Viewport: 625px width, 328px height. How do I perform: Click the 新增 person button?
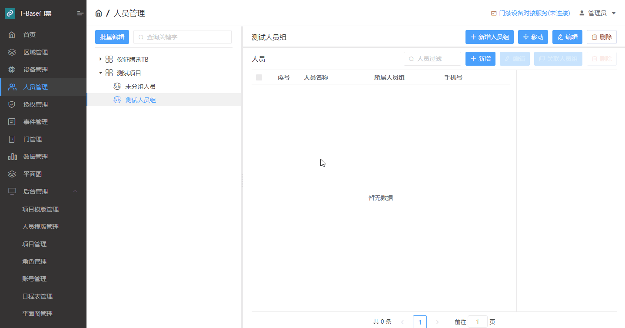(x=480, y=59)
